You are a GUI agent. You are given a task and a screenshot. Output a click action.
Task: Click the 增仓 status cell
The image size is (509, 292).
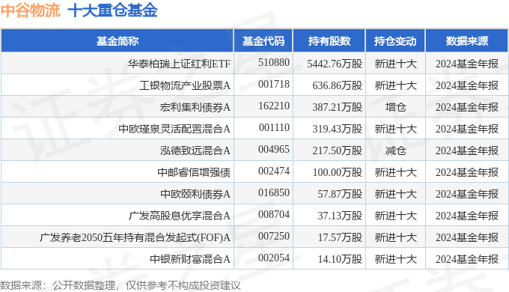[395, 107]
